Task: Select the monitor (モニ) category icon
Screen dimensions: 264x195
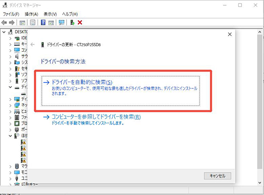Action: (x=17, y=173)
